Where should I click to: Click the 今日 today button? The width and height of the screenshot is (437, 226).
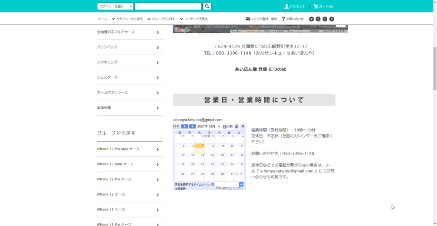point(177,126)
